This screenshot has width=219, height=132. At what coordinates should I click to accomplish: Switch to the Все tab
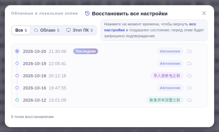pos(21,30)
